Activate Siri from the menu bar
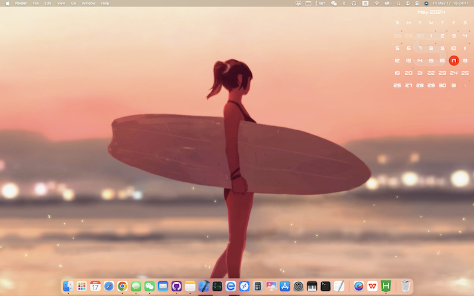The height and width of the screenshot is (296, 474). pyautogui.click(x=426, y=4)
